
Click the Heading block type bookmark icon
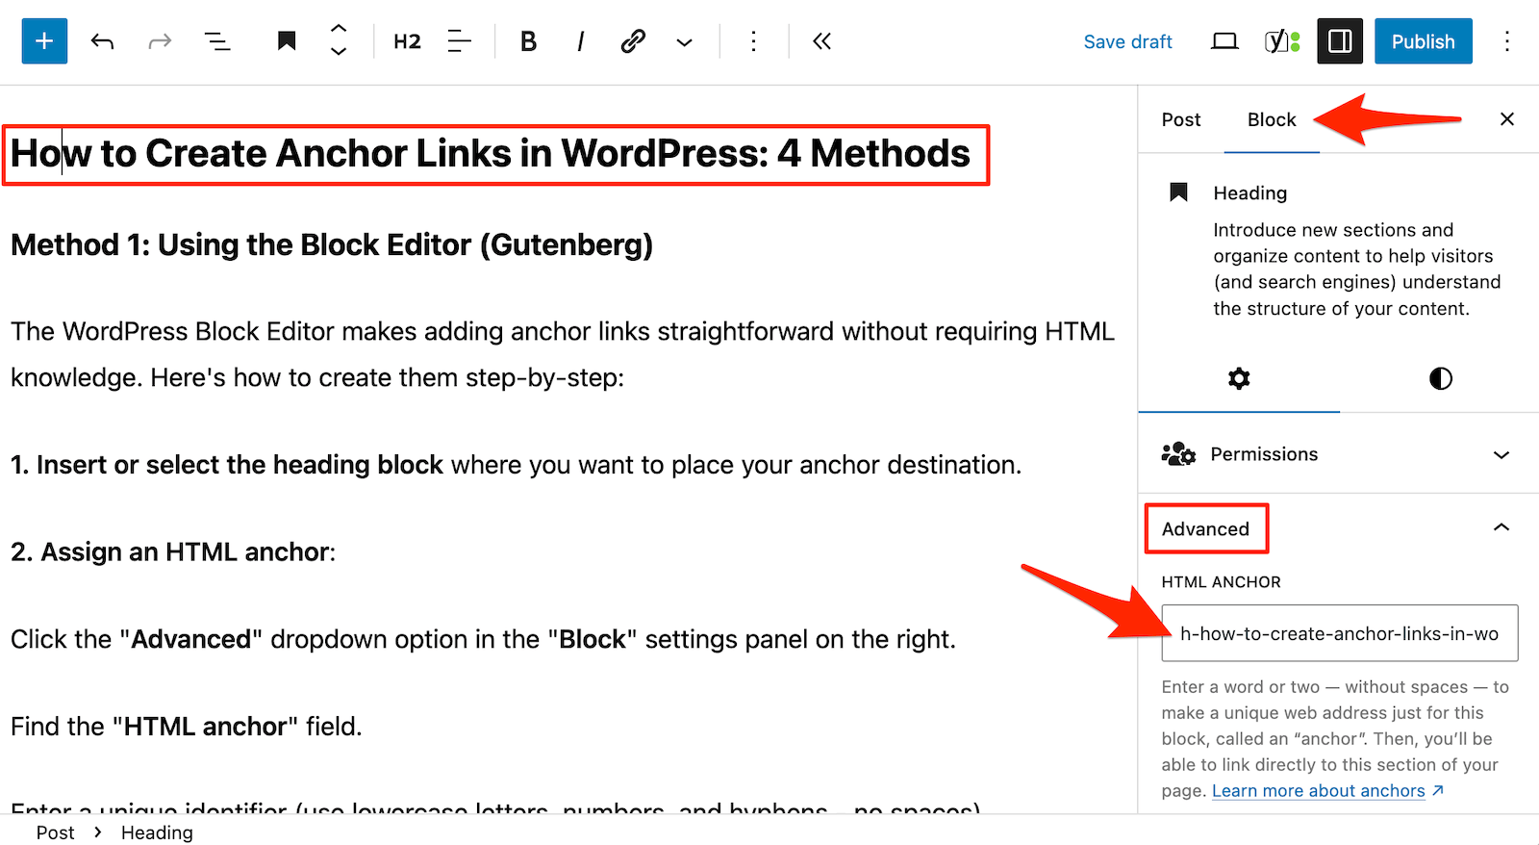[287, 41]
